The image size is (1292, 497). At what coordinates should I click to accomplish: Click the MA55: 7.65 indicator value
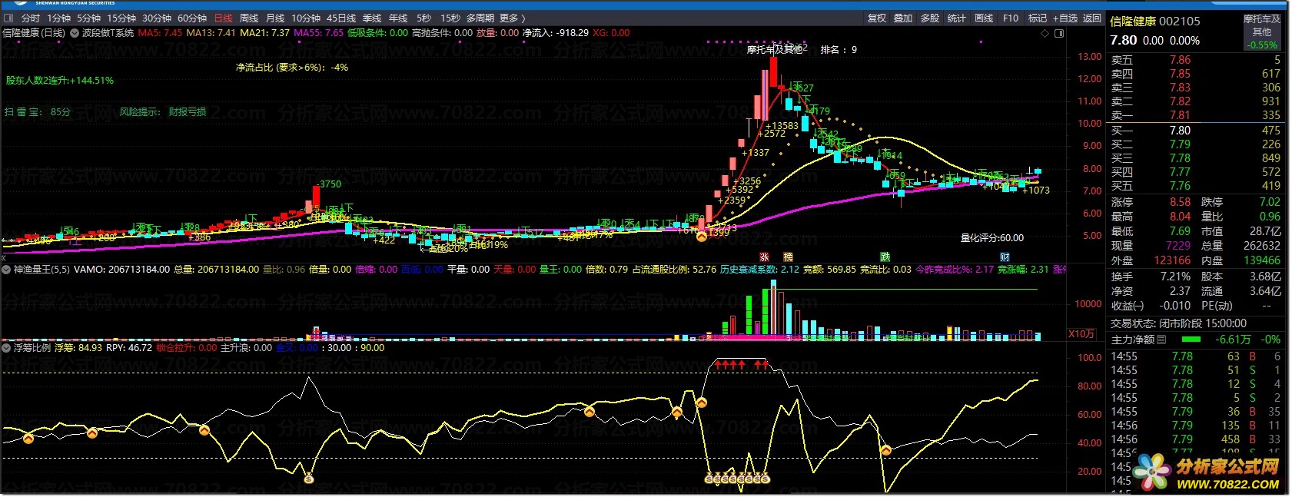[x=319, y=33]
